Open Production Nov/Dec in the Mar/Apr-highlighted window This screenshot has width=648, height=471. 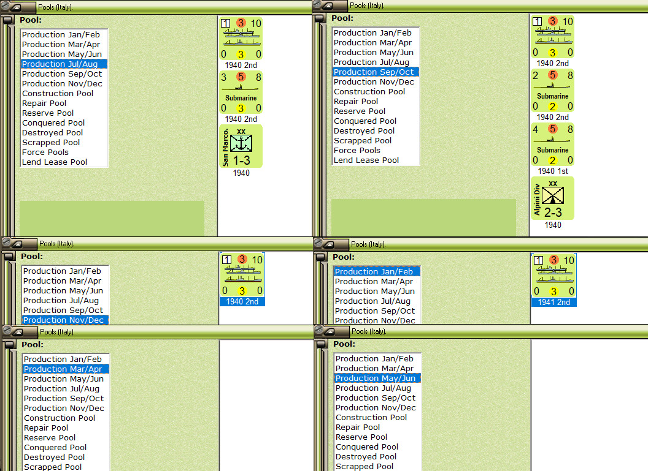pos(66,409)
